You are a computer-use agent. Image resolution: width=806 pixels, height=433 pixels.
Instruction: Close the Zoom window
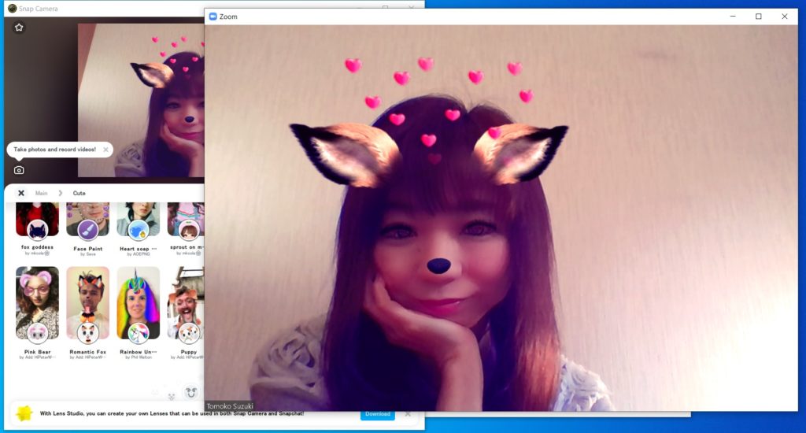pos(785,17)
